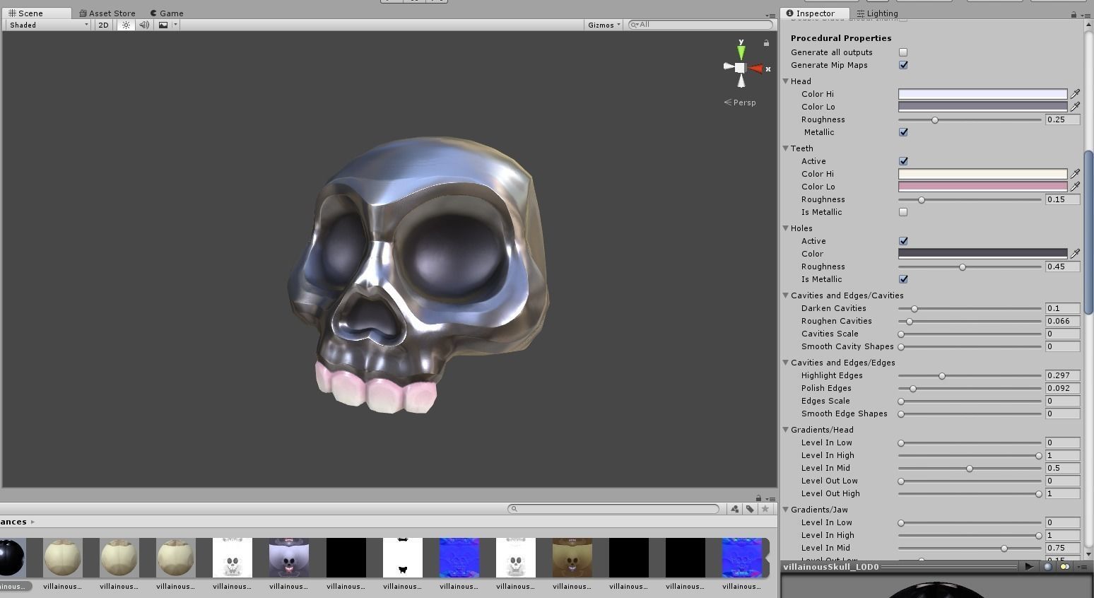The image size is (1094, 598).
Task: Switch to the Game tab
Action: click(167, 13)
